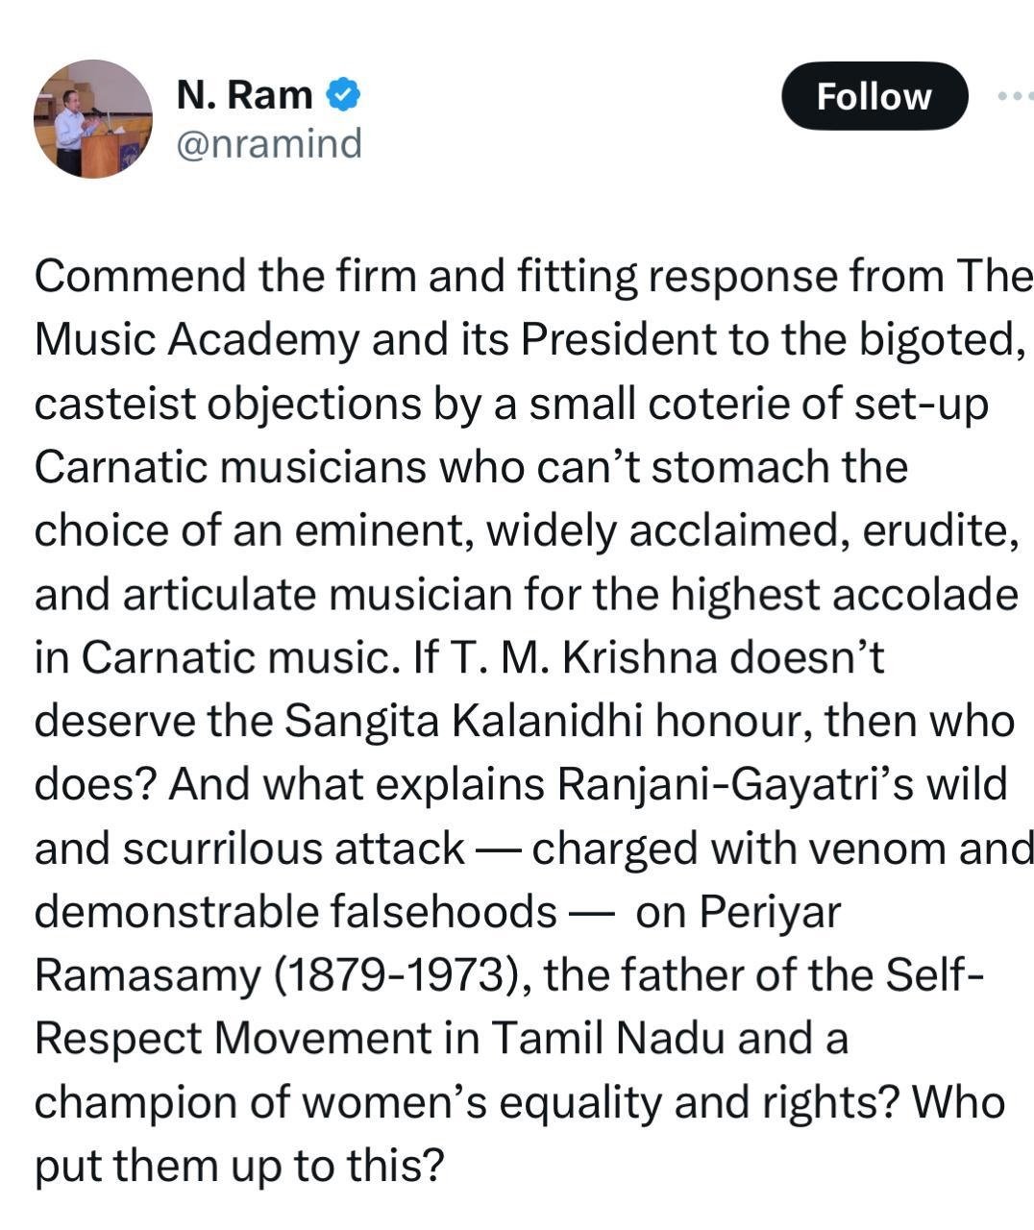Click the phrase "demonstrable falsehoods"
Image resolution: width=1034 pixels, height=1230 pixels.
point(294,911)
